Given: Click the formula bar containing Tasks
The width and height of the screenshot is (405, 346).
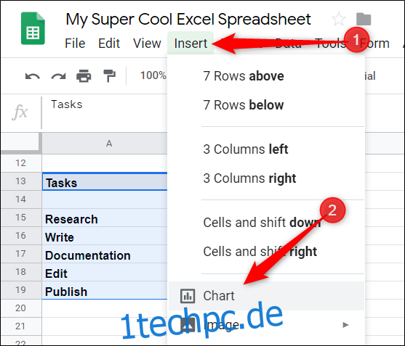Looking at the screenshot, I should [105, 112].
